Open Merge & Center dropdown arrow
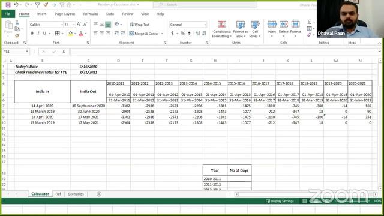384x216 pixels. pyautogui.click(x=162, y=34)
